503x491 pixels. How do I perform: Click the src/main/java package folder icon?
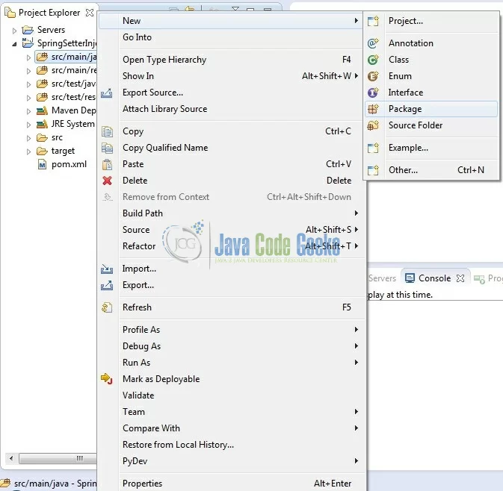coord(42,57)
